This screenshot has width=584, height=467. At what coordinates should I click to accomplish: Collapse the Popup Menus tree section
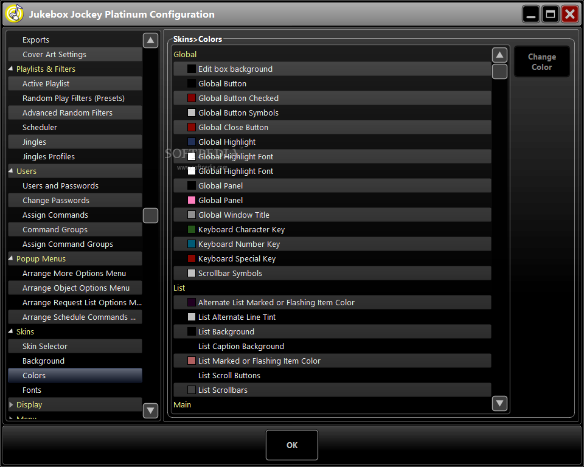pos(11,258)
